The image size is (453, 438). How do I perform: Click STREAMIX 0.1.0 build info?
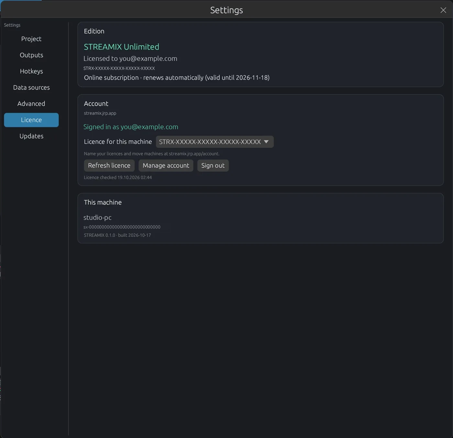(117, 235)
